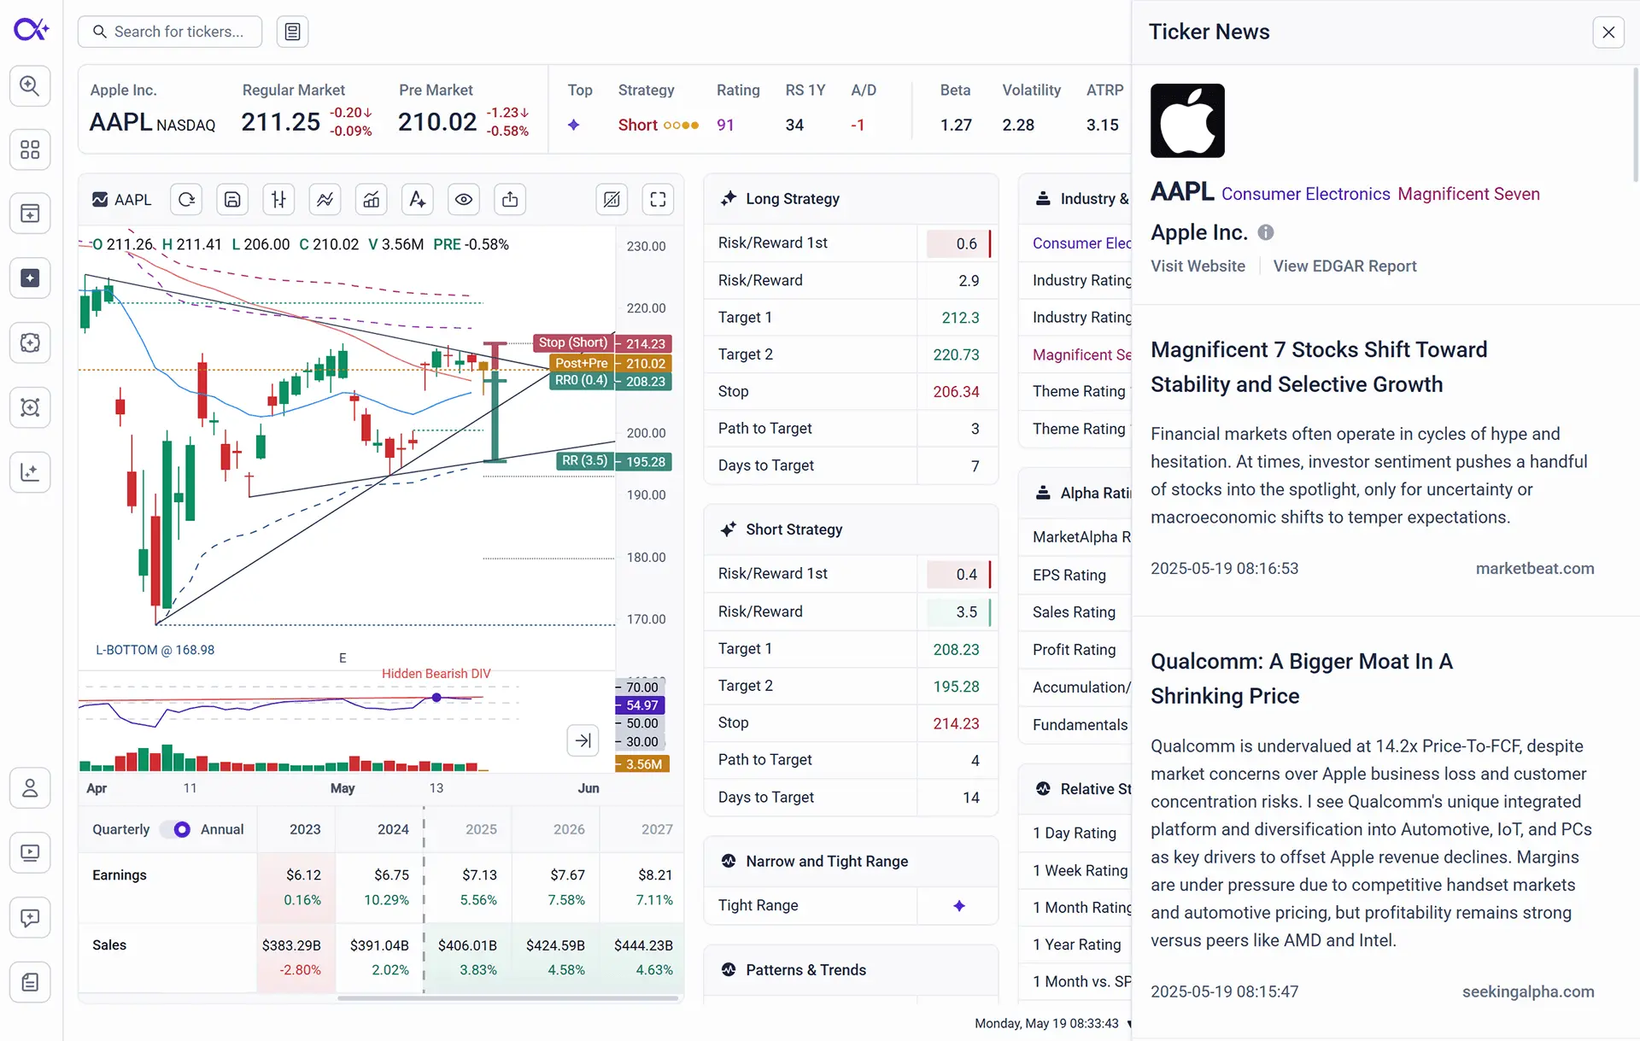The image size is (1640, 1041).
Task: Open the Magnificent 7 Stocks Shift article headline
Action: [x=1319, y=367]
